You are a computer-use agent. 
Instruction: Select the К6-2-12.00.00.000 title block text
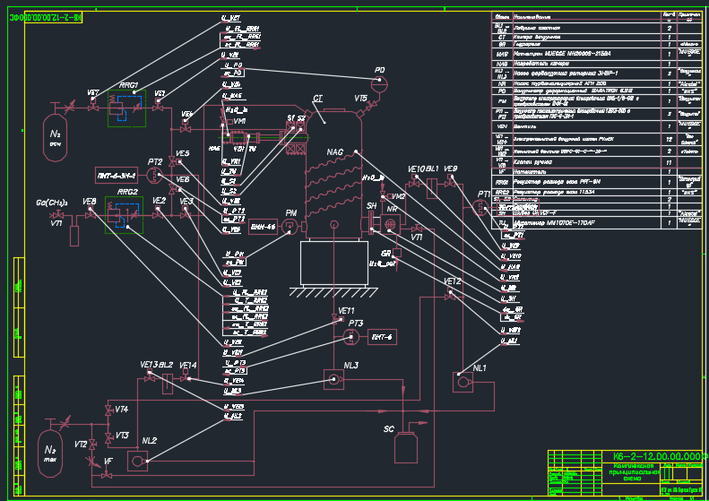pyautogui.click(x=658, y=456)
